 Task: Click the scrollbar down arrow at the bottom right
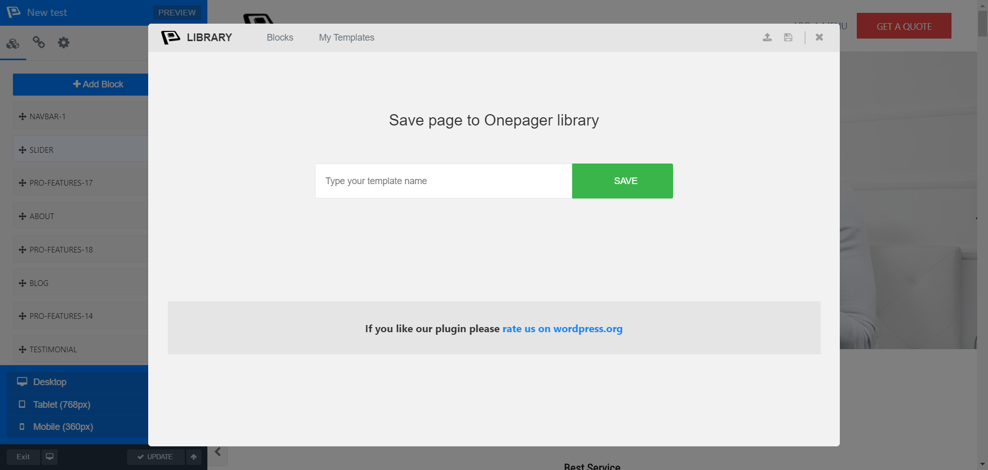pos(983,464)
